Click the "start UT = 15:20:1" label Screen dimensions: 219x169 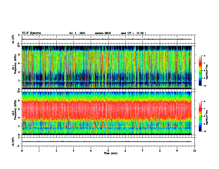134,33
